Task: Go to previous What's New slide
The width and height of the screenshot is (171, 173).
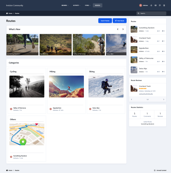Action: 118,29
